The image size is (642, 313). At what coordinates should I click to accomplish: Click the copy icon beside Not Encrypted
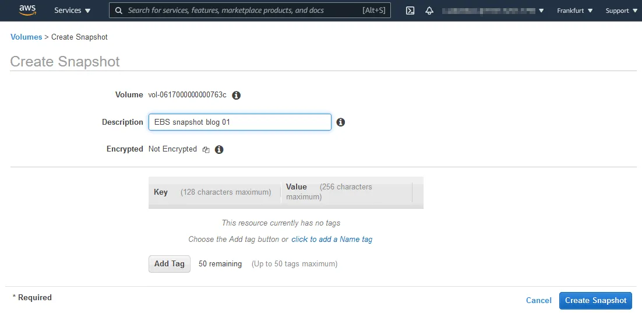(x=206, y=150)
